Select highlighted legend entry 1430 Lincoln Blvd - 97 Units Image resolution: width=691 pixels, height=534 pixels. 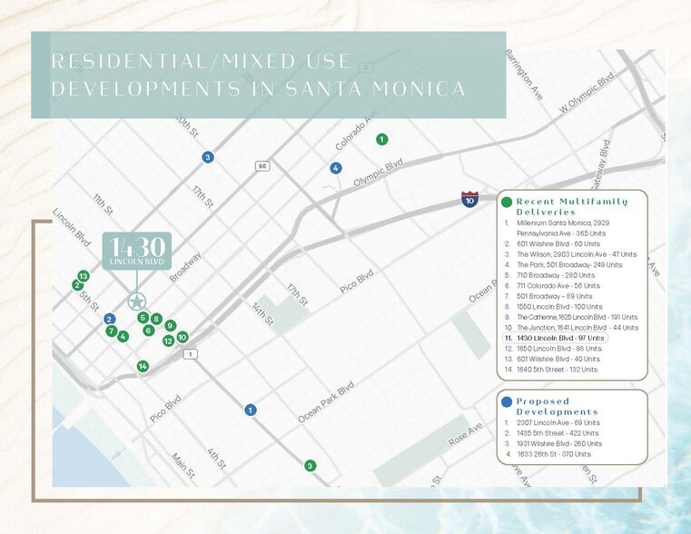[554, 338]
